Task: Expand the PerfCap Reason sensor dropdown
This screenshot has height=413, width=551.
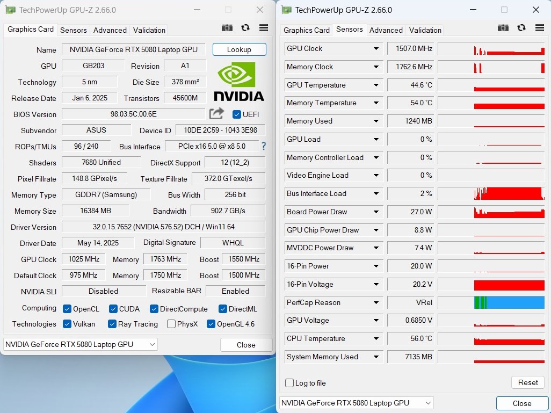Action: [376, 302]
